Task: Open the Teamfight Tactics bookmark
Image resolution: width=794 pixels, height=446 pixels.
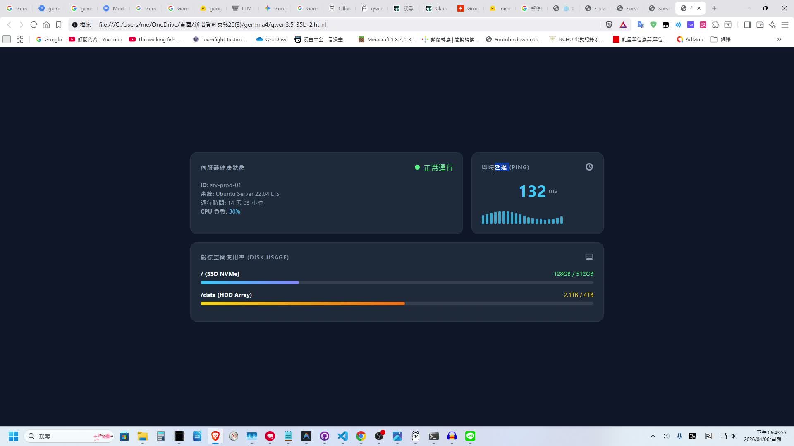Action: tap(220, 39)
